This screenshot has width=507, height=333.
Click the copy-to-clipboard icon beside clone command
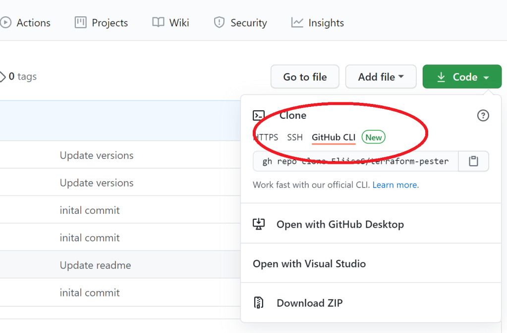[473, 161]
